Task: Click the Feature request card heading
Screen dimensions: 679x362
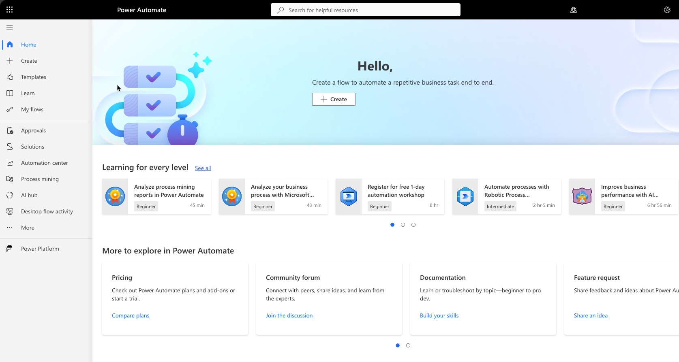Action: point(597,277)
